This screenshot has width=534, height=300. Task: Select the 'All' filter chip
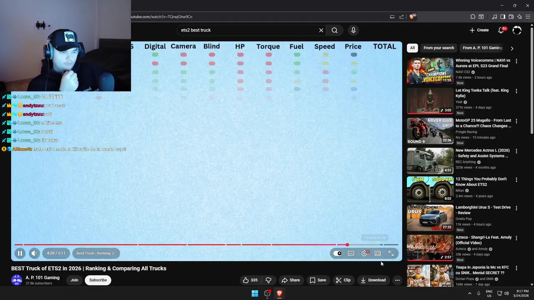[412, 48]
